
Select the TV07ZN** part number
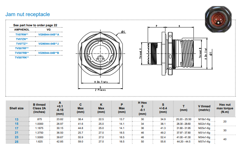[22, 39]
